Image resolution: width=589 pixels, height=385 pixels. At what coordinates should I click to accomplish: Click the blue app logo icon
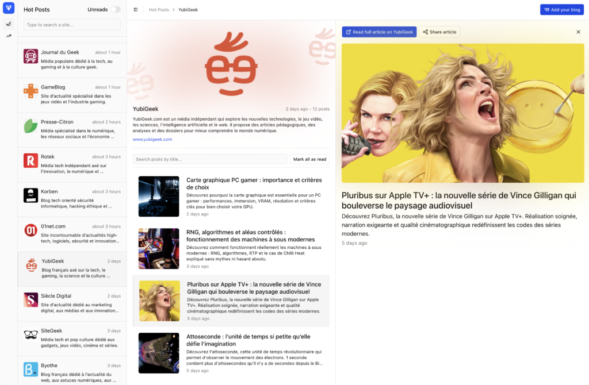click(x=9, y=8)
